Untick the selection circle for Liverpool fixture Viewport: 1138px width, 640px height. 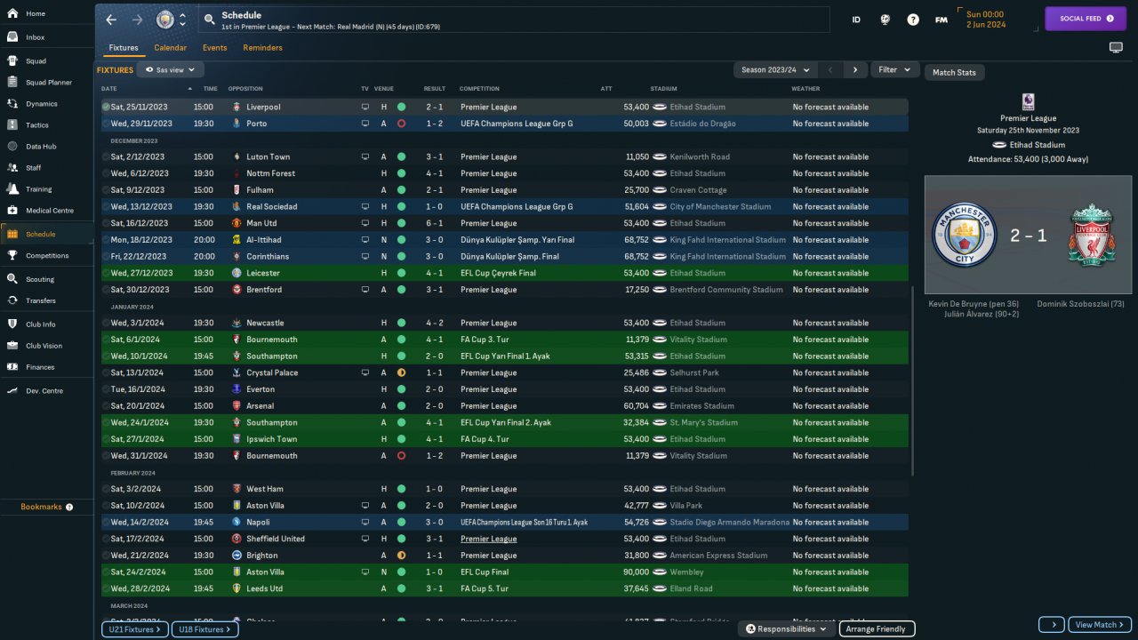106,107
